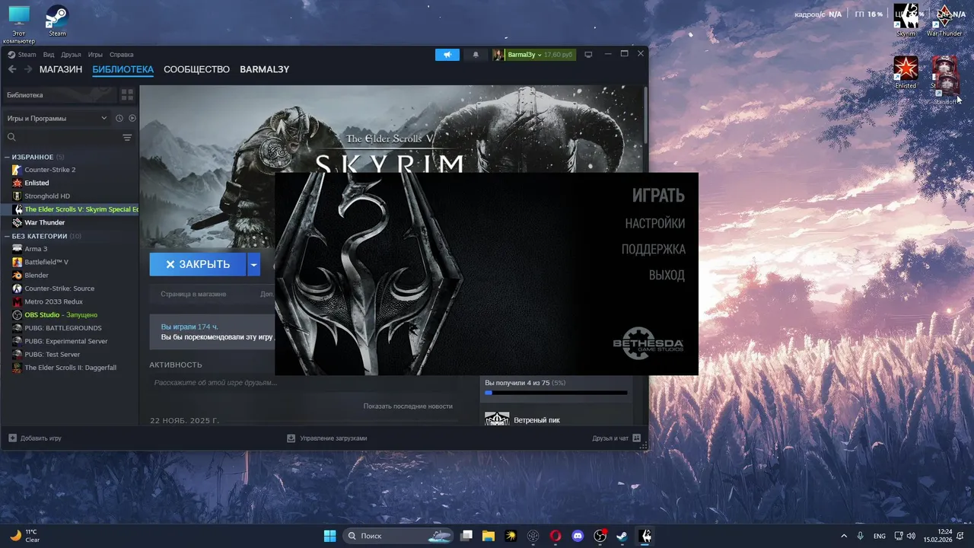974x548 pixels.
Task: Go to the МАГАЗИН tab
Action: pos(61,69)
